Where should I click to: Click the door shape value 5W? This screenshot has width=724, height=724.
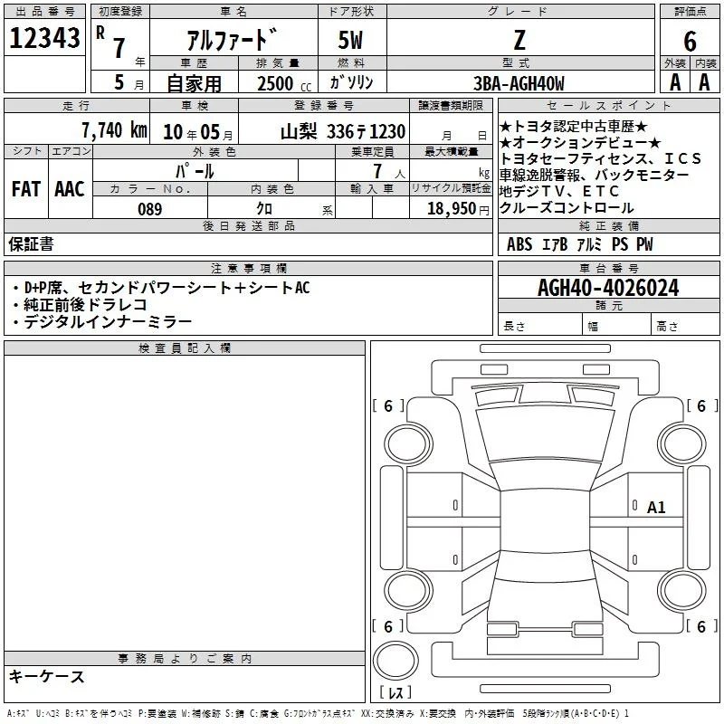(x=351, y=40)
